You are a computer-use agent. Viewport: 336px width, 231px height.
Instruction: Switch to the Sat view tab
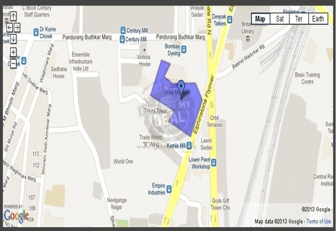pos(280,19)
